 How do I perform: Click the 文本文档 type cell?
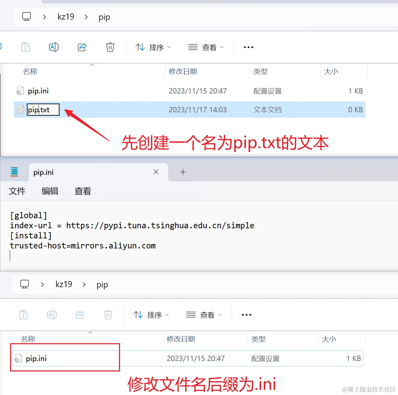[268, 110]
